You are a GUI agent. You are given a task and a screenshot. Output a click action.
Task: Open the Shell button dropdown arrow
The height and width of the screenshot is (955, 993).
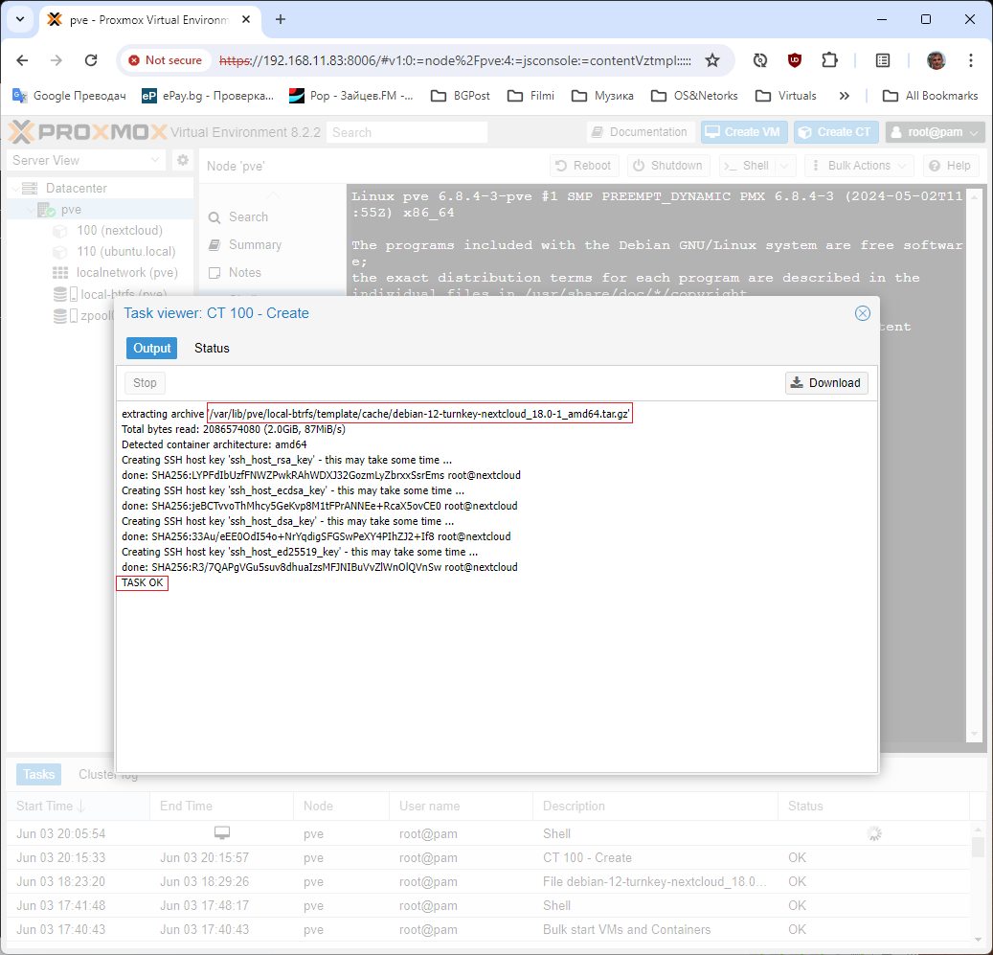(785, 166)
